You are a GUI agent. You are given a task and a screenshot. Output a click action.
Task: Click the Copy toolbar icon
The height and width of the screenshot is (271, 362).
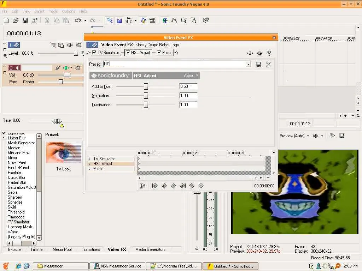coord(57,20)
